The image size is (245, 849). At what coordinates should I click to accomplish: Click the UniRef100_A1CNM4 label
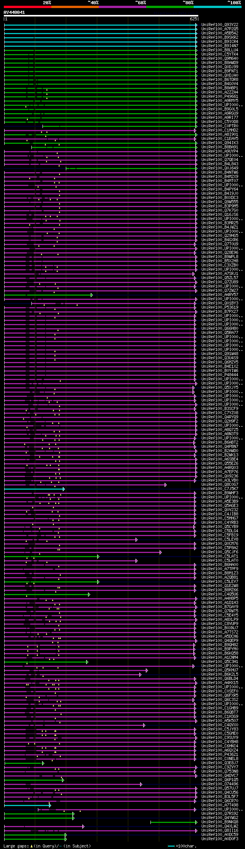pyautogui.click(x=220, y=658)
